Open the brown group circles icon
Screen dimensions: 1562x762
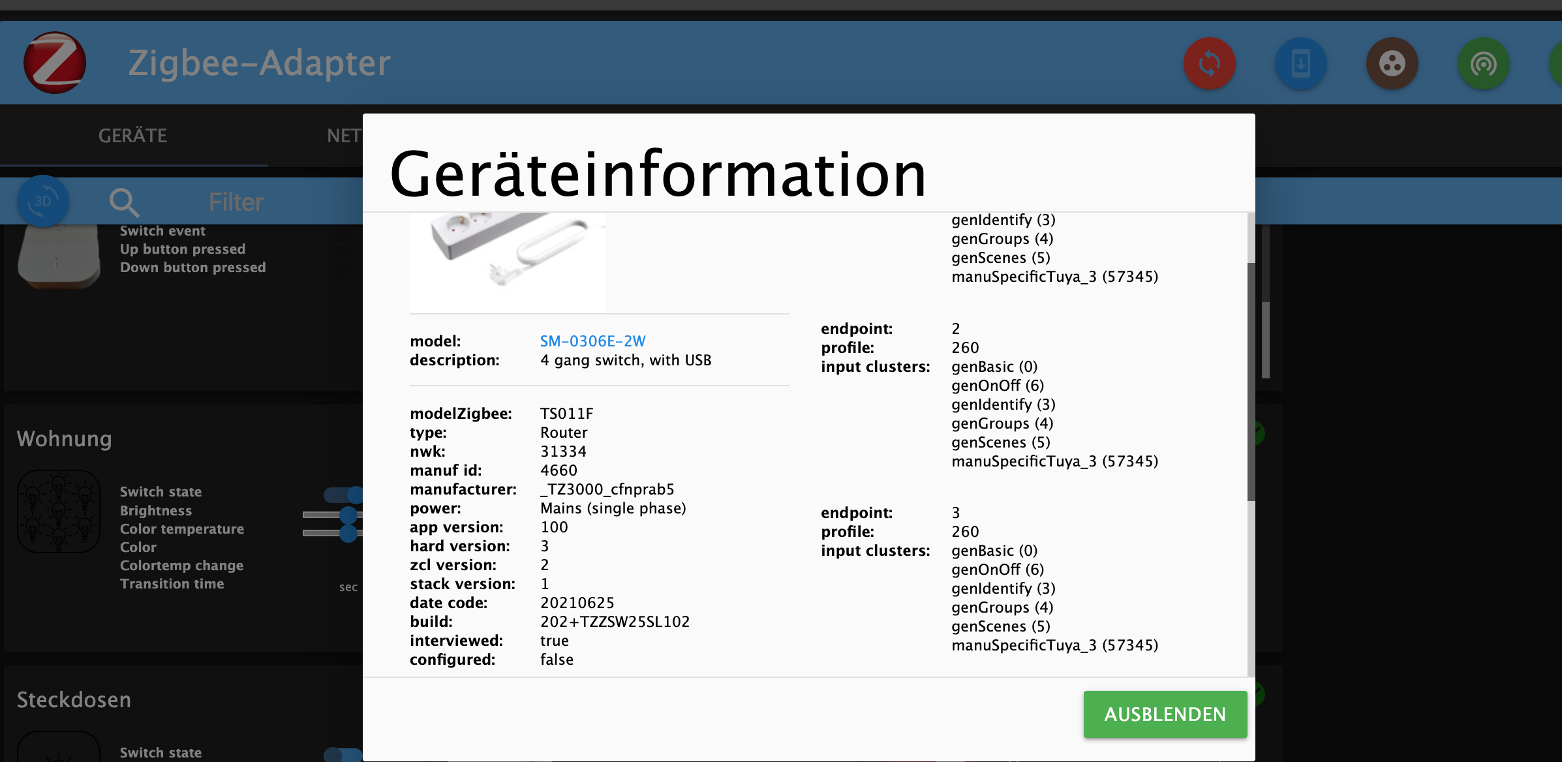pos(1392,64)
